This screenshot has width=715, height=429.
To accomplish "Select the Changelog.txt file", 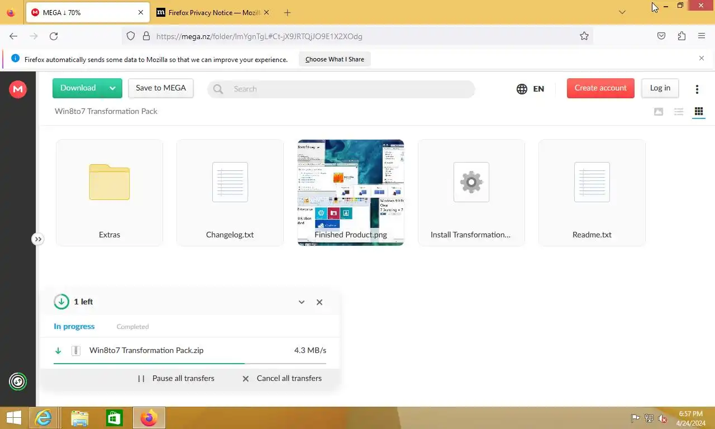I will pos(230,193).
